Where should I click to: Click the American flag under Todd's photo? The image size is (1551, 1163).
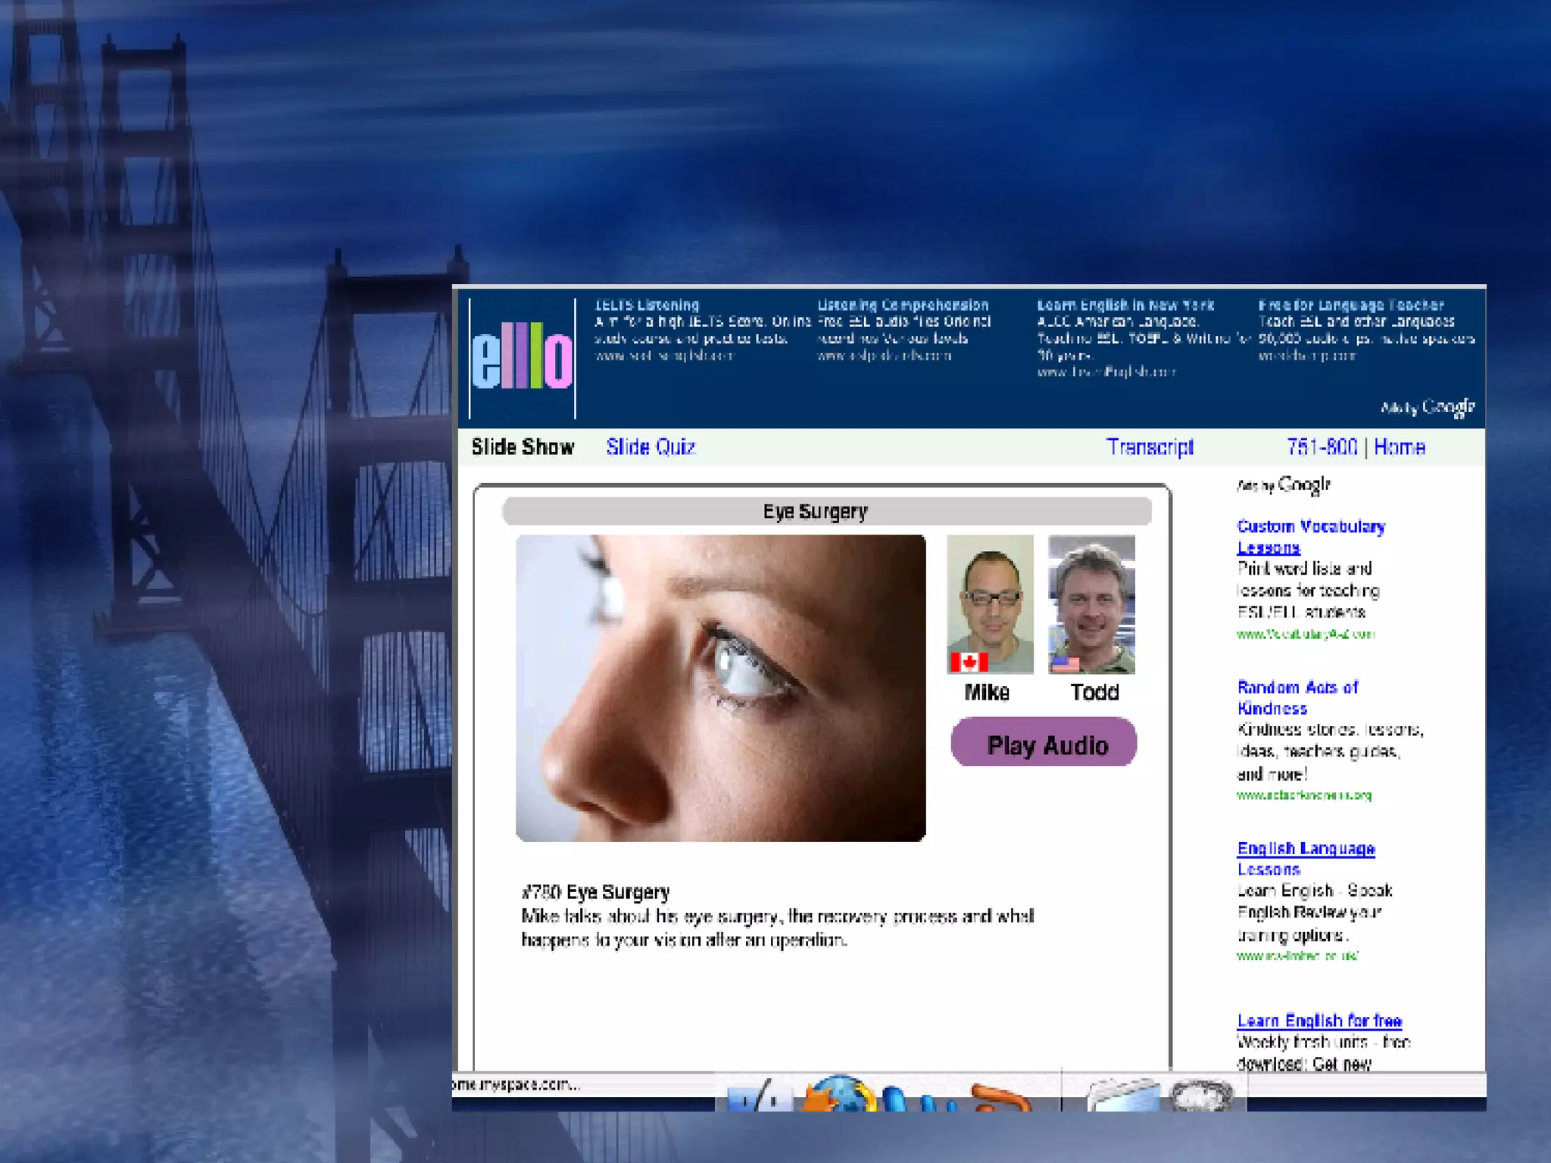1065,664
